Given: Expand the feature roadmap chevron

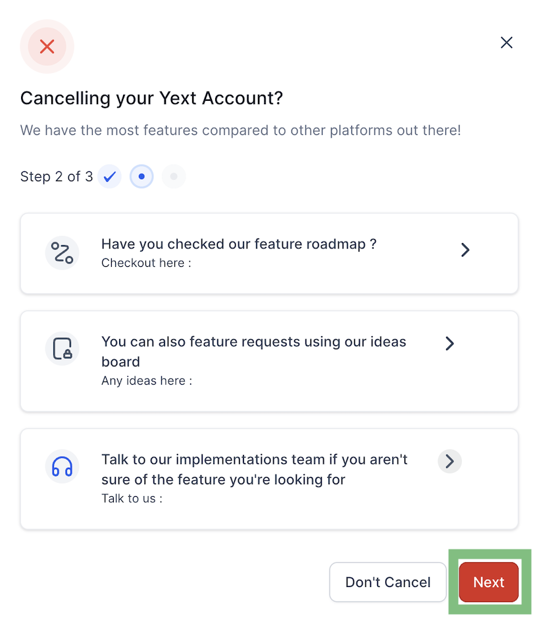Looking at the screenshot, I should tap(465, 250).
